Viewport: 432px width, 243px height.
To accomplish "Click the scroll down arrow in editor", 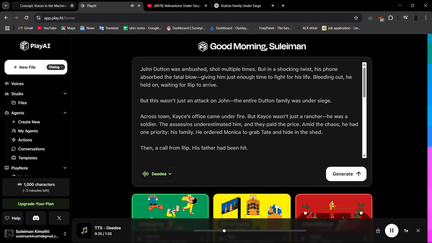I will coord(364,156).
